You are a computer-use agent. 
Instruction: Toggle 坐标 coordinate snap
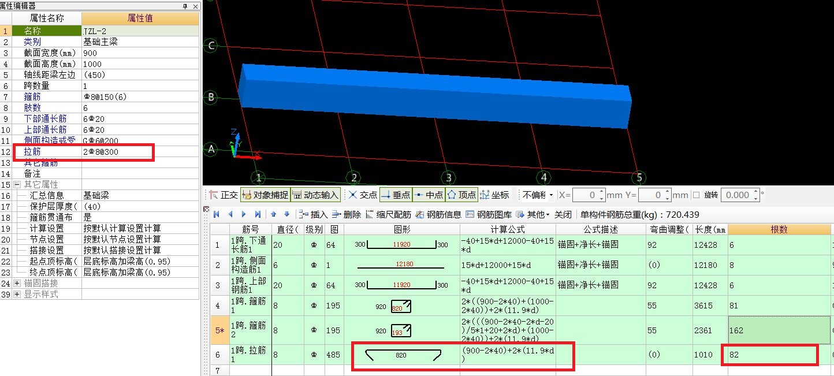[495, 195]
